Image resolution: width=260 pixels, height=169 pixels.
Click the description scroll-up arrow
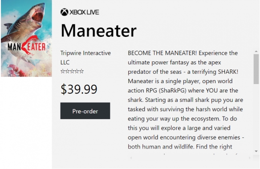click(256, 52)
